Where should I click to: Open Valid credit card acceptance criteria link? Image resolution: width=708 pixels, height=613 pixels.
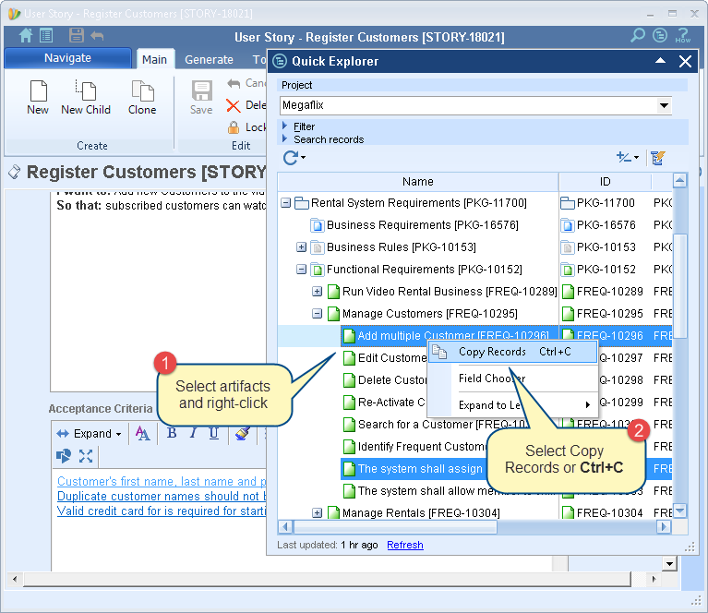[162, 511]
